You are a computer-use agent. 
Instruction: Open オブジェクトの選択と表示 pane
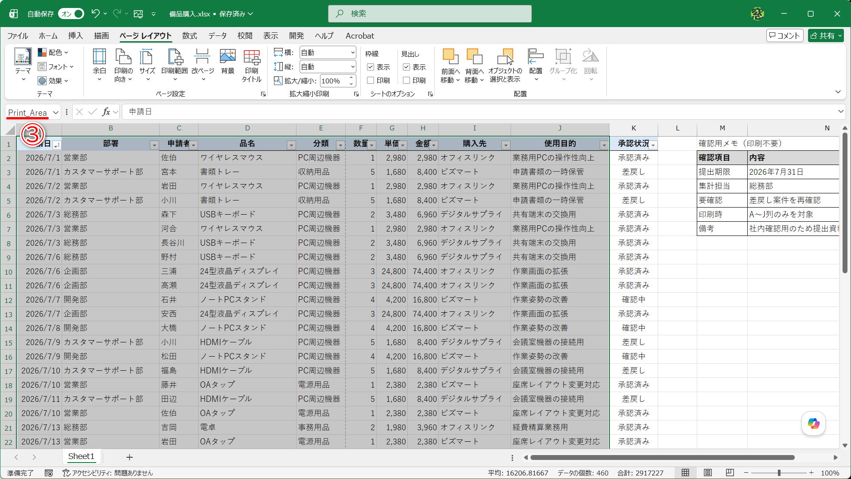505,66
